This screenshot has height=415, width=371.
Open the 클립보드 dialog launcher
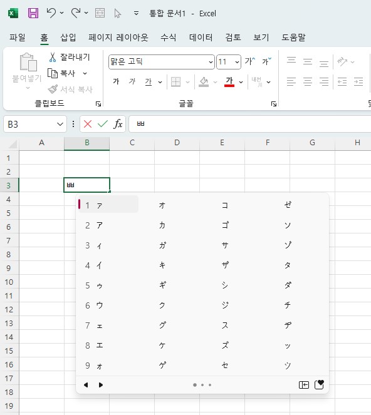98,104
